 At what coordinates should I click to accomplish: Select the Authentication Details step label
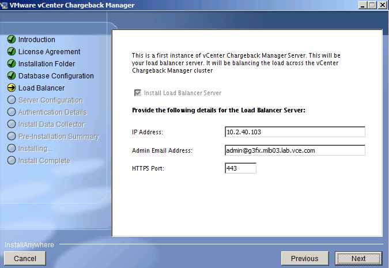pyautogui.click(x=52, y=112)
